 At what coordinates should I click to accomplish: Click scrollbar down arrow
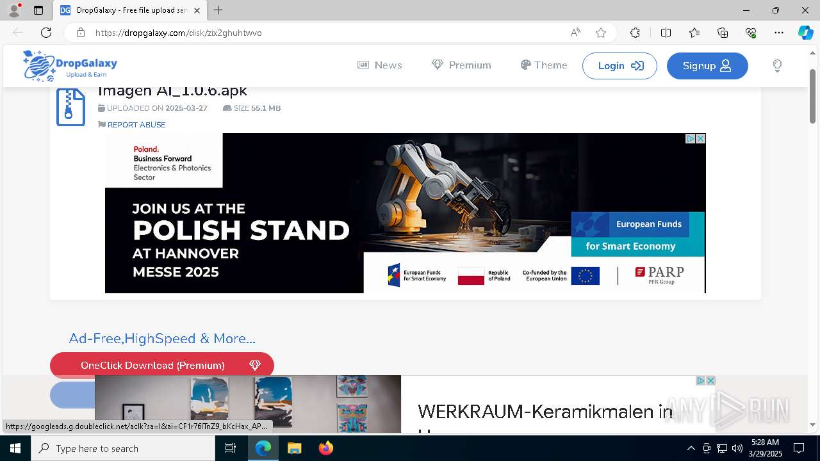point(813,425)
